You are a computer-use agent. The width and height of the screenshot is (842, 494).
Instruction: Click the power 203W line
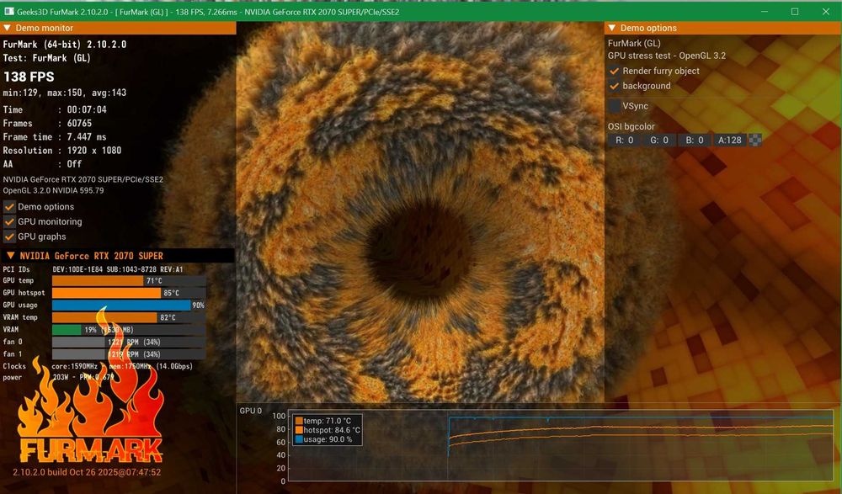click(59, 378)
